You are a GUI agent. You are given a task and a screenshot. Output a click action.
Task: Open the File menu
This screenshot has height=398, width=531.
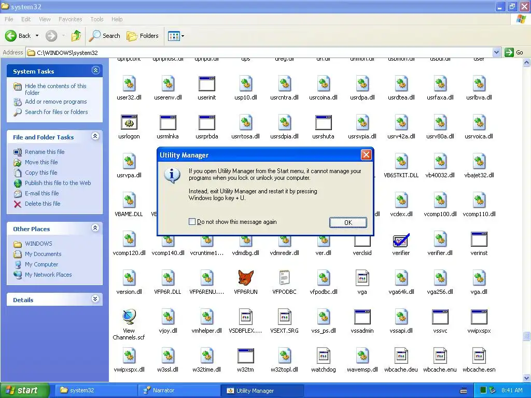(9, 19)
